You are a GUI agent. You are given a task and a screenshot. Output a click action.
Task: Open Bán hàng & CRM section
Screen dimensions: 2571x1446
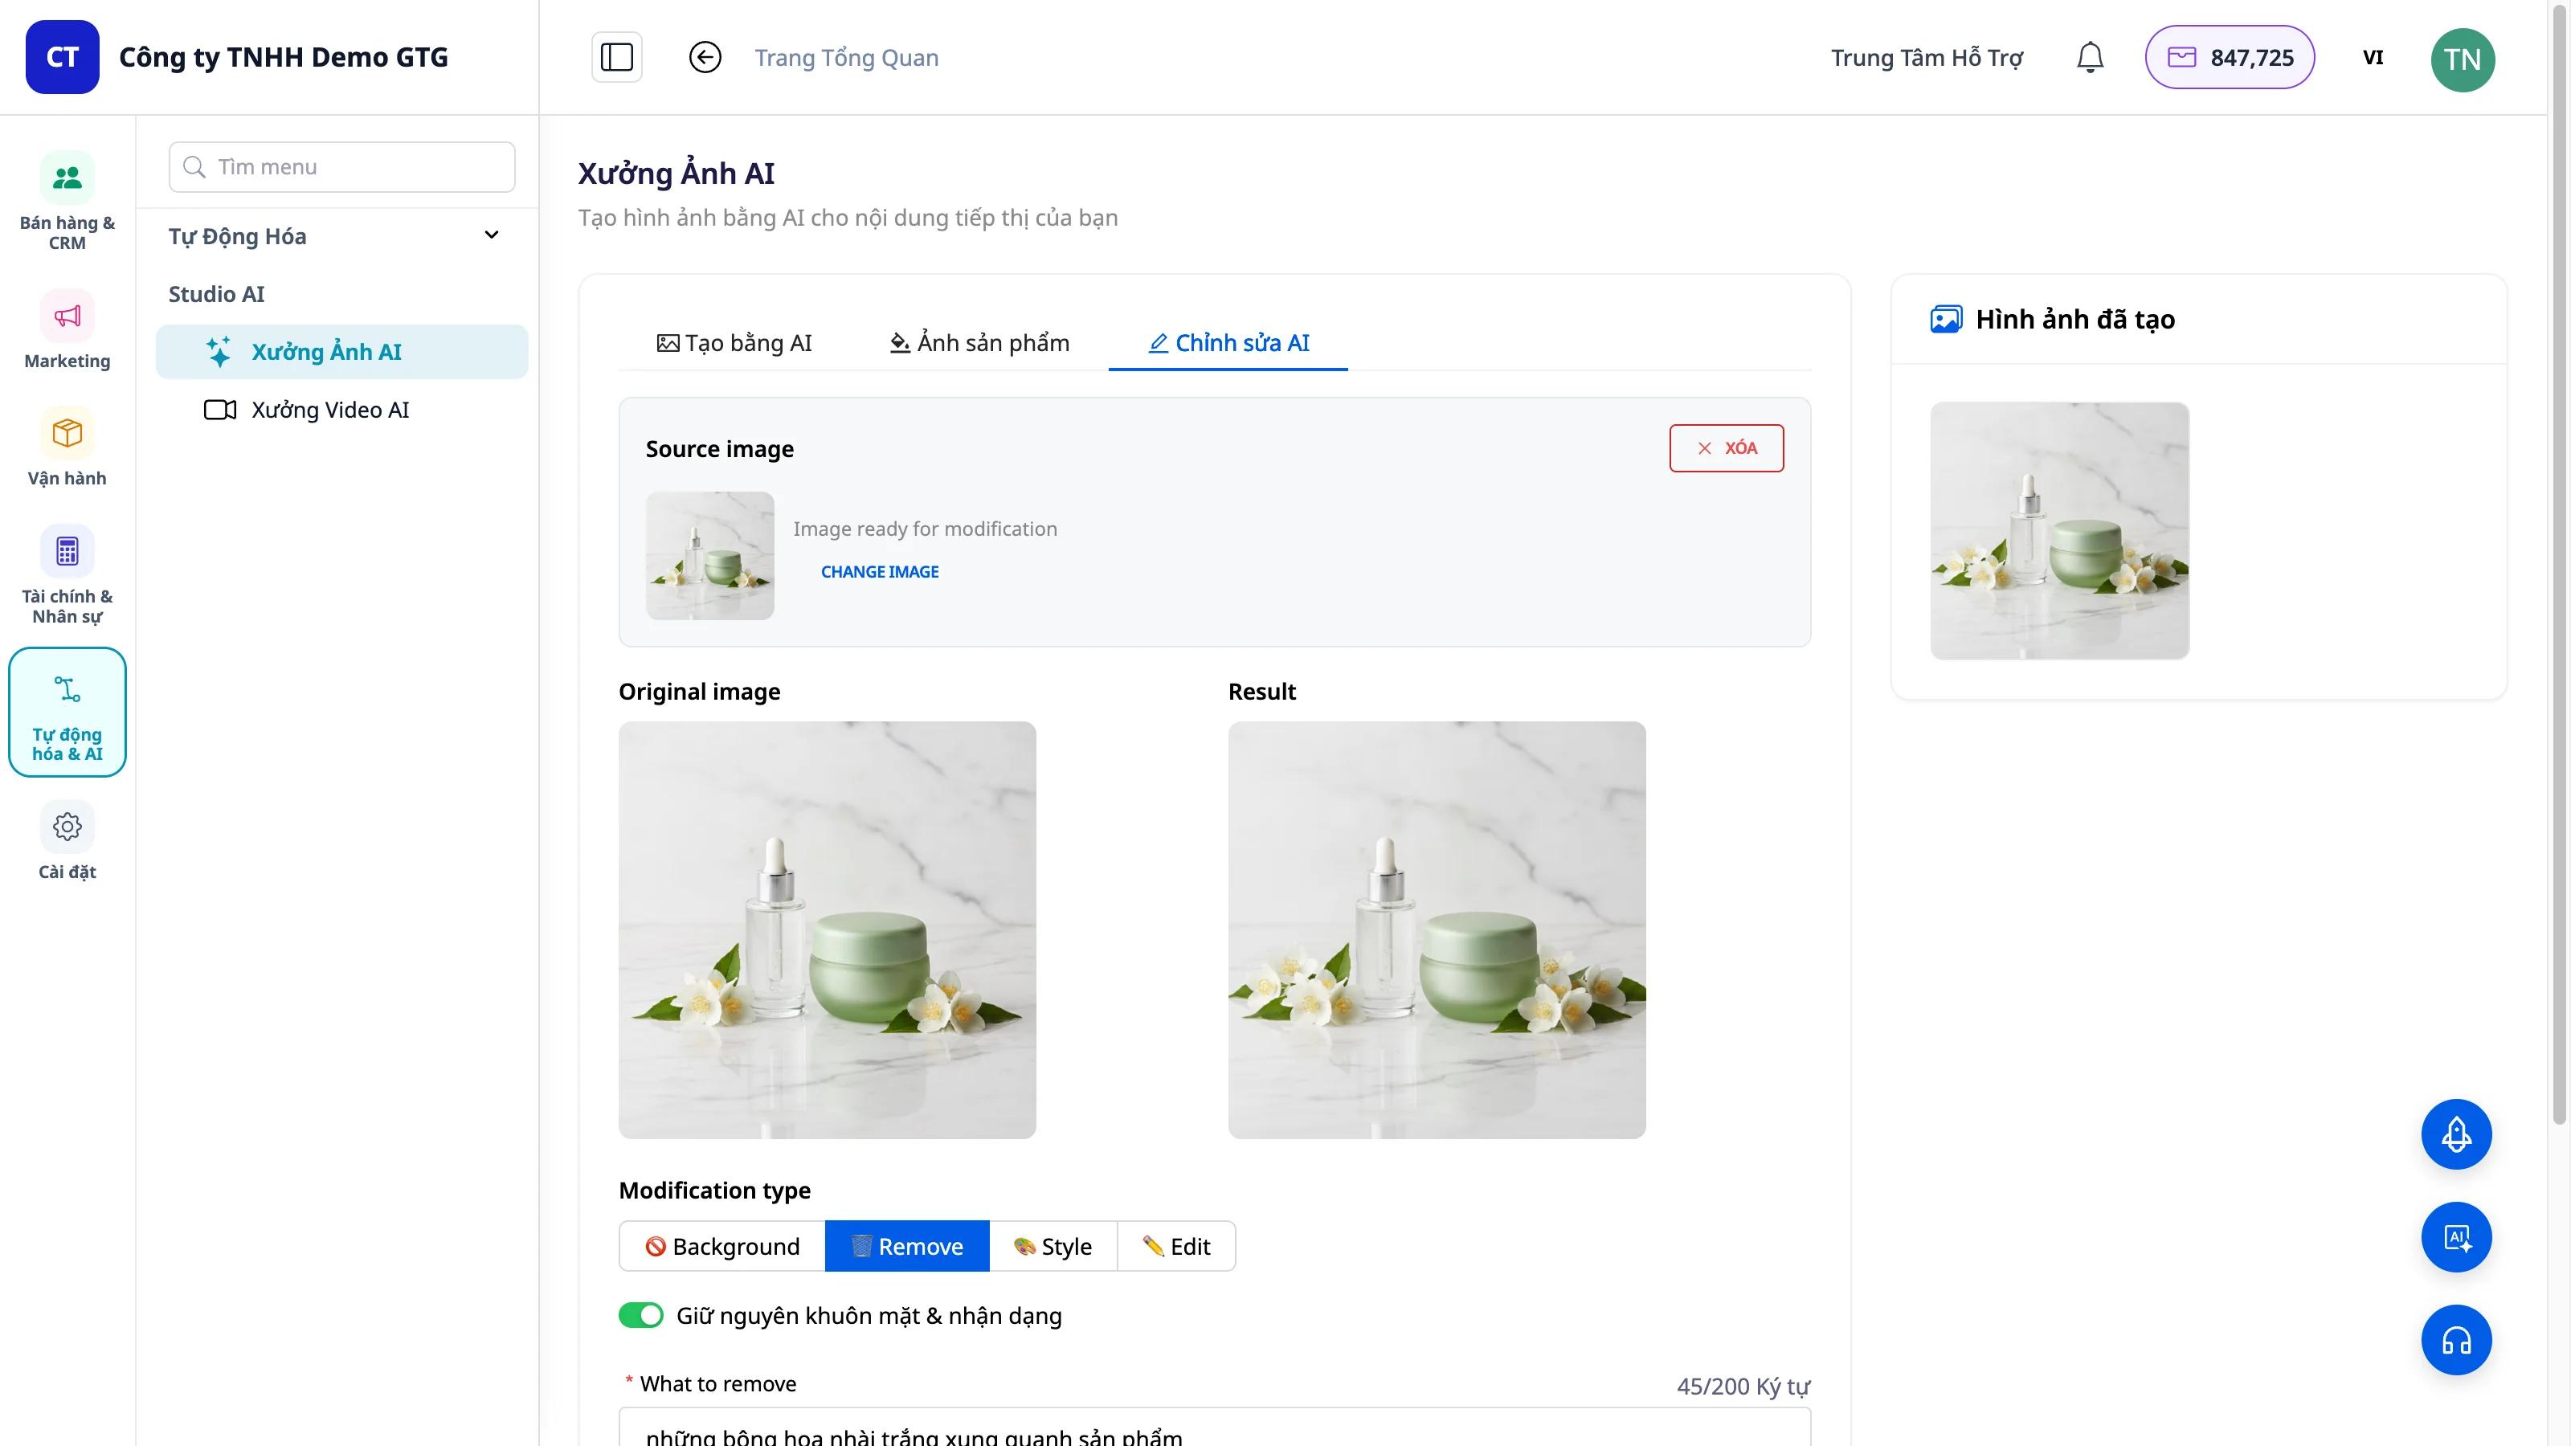pyautogui.click(x=67, y=201)
